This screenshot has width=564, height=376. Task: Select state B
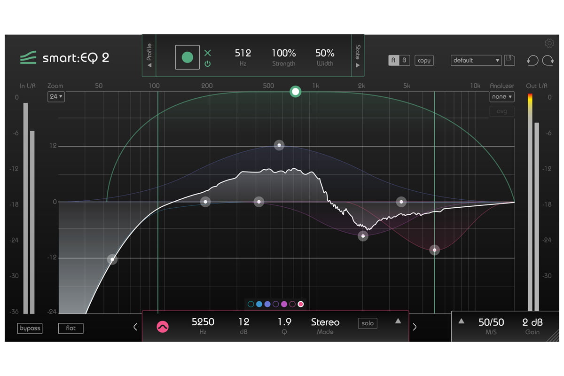coord(404,60)
